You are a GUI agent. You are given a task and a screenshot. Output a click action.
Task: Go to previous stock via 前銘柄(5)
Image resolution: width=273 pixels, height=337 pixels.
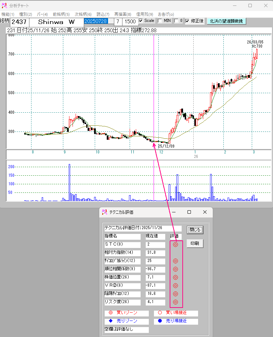61,14
